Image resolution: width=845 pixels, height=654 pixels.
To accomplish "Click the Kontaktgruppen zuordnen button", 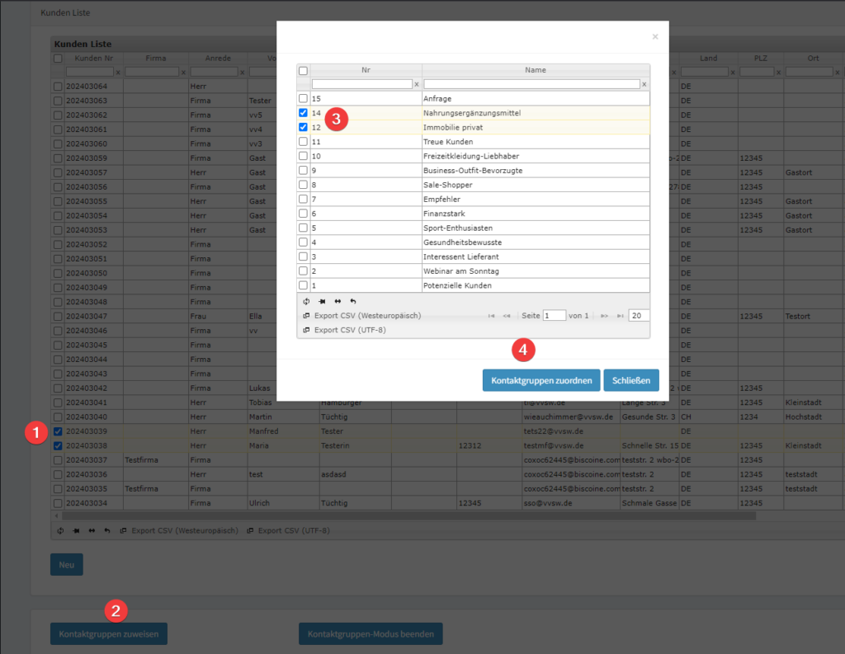I will tap(541, 380).
